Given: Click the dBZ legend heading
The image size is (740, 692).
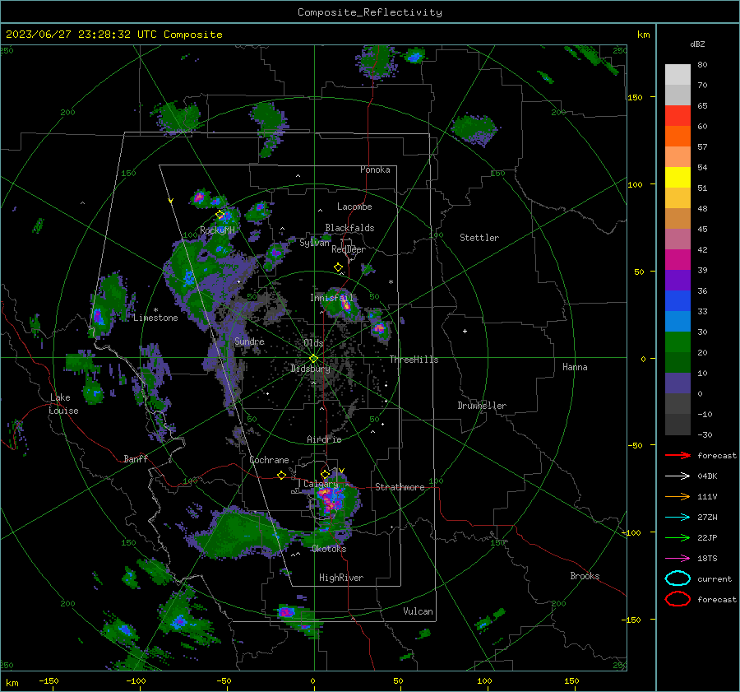Looking at the screenshot, I should pos(697,44).
